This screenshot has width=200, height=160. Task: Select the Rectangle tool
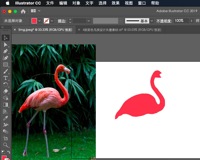click(6, 65)
